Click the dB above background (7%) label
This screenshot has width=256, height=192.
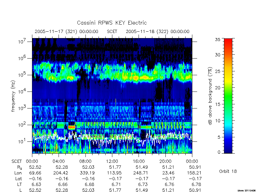click(210, 96)
